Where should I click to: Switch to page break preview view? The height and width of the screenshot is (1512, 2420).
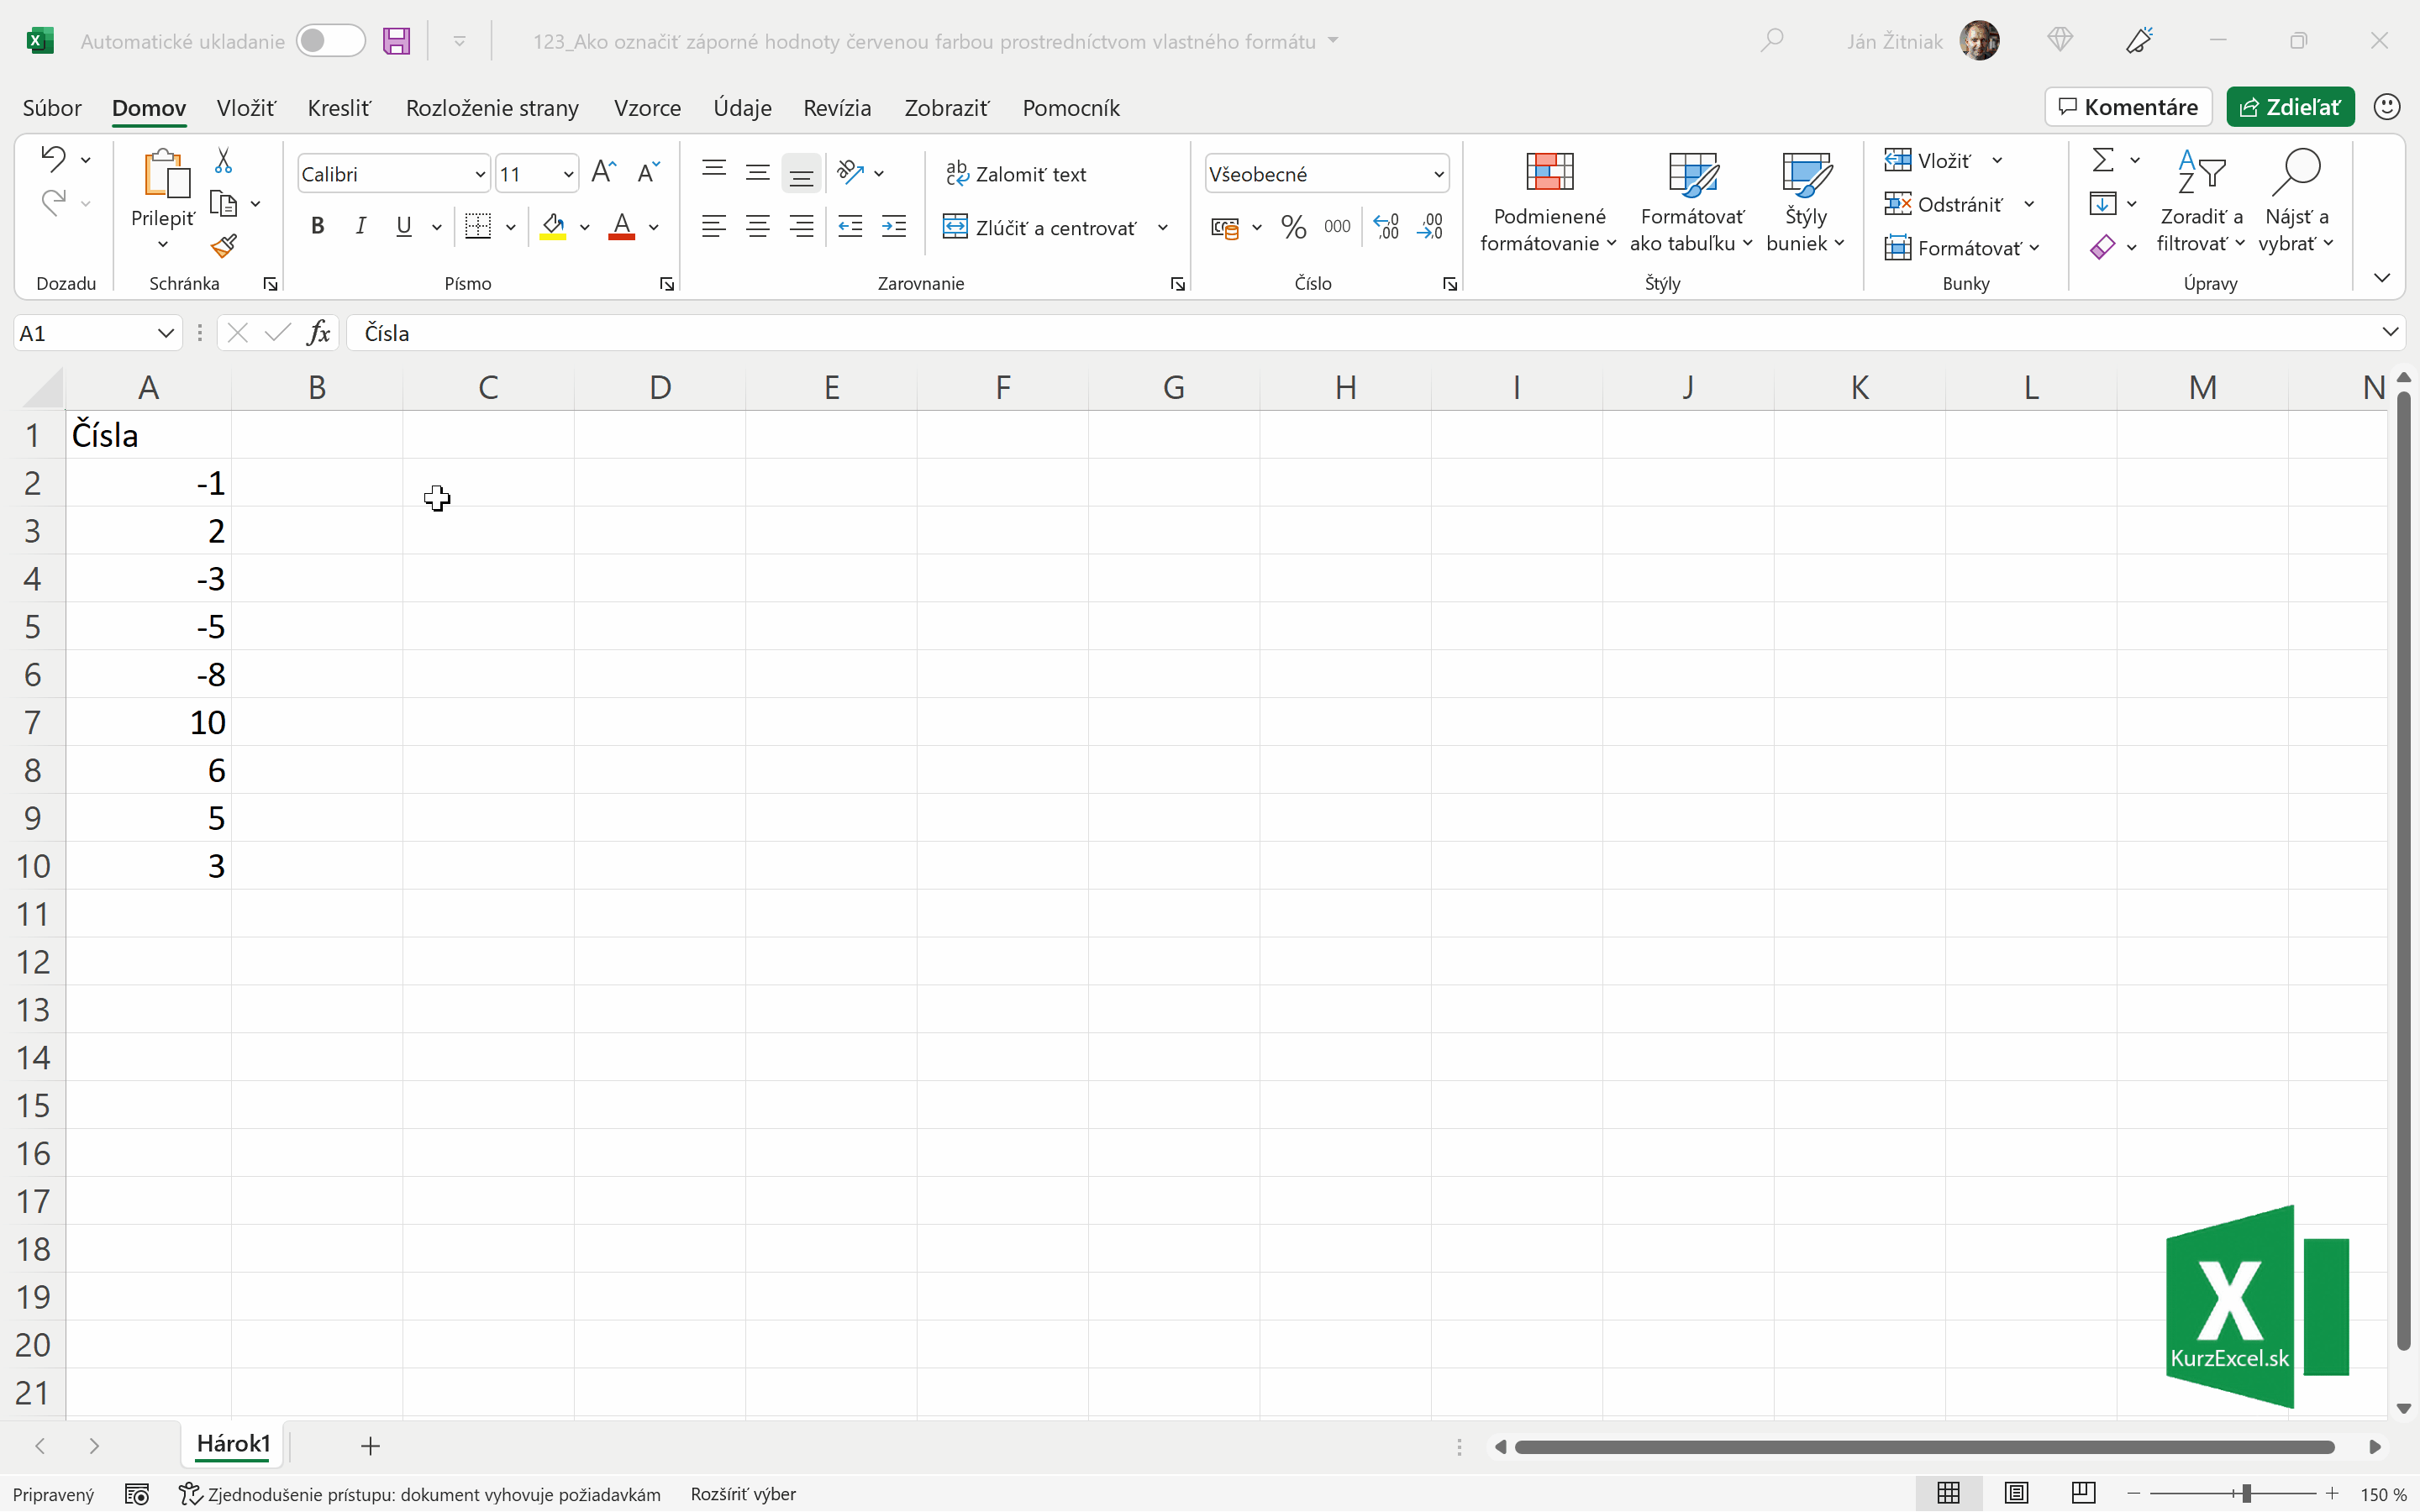click(x=2084, y=1493)
